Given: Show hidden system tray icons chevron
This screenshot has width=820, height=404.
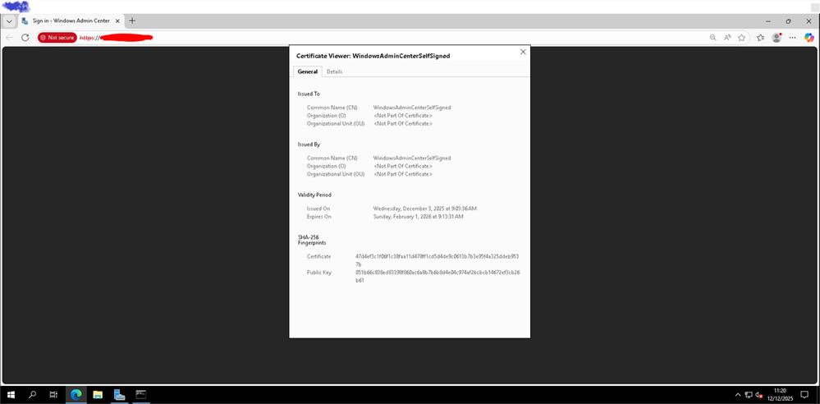Looking at the screenshot, I should coord(738,395).
